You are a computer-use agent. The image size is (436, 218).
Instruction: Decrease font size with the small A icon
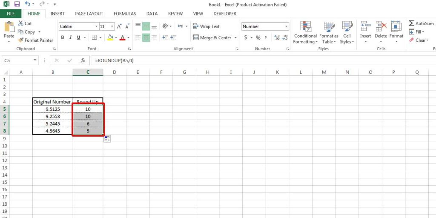[x=127, y=27]
